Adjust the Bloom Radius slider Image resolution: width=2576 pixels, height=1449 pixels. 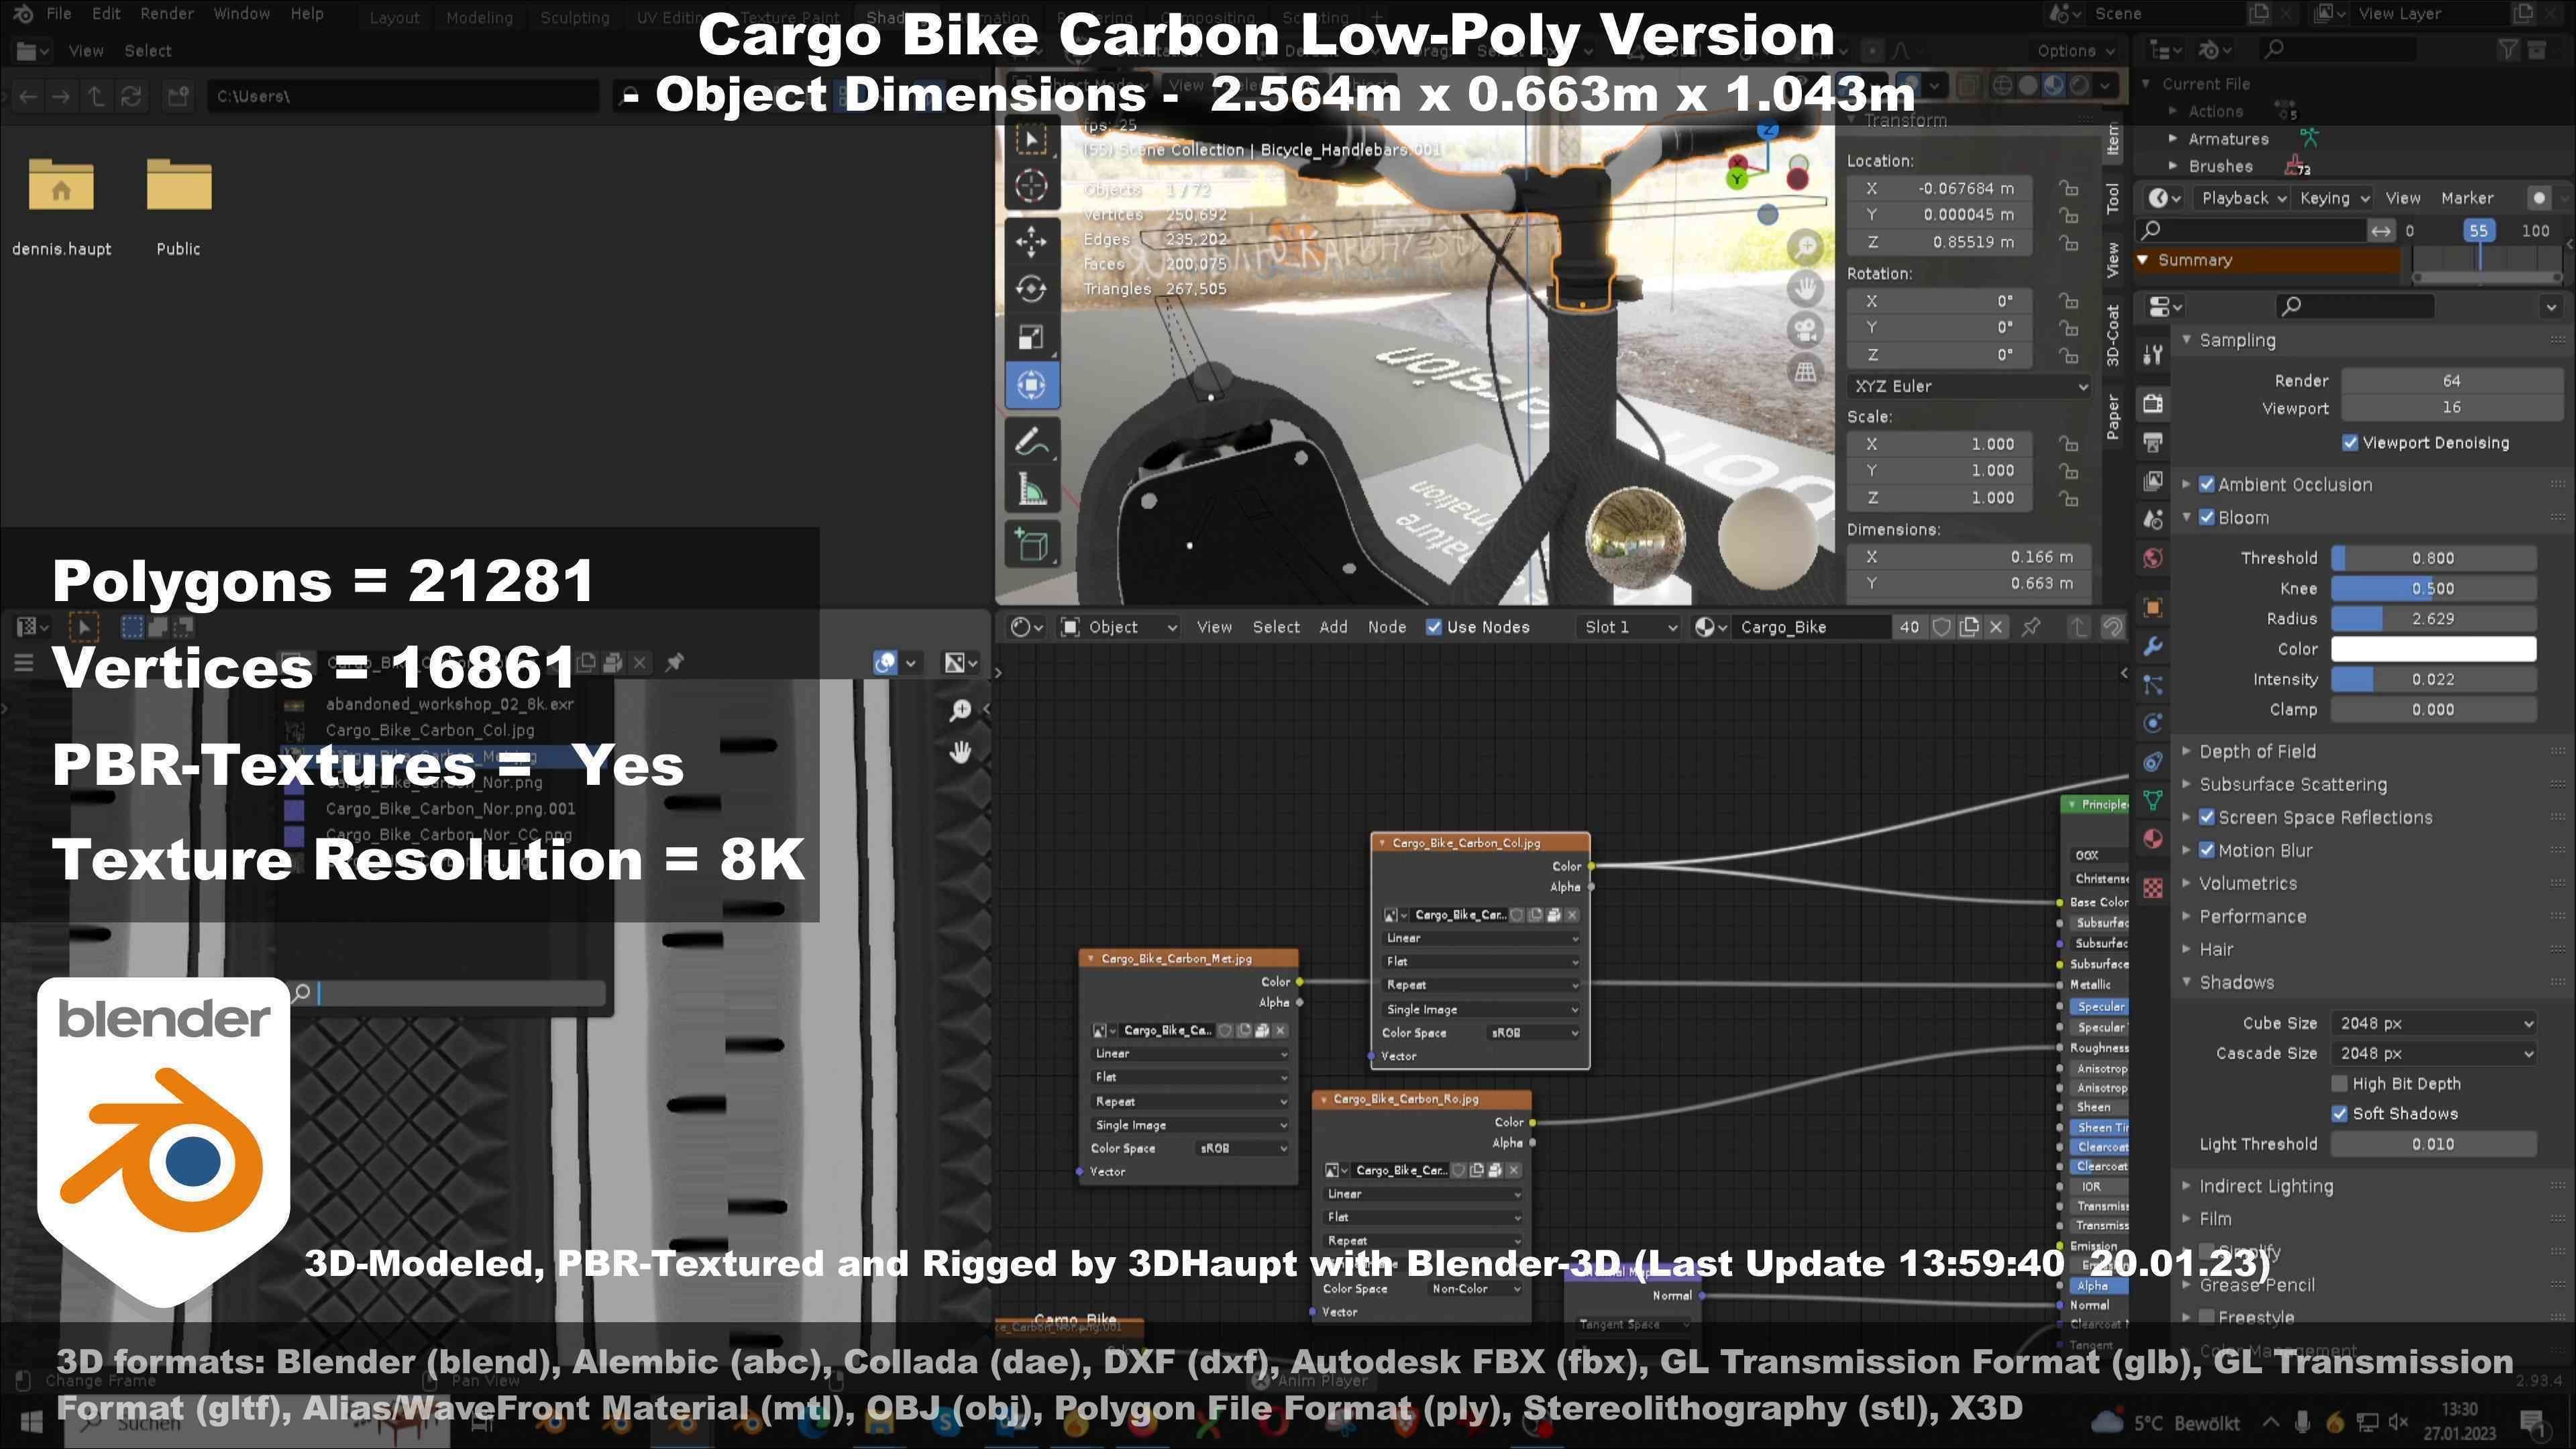click(2433, 618)
